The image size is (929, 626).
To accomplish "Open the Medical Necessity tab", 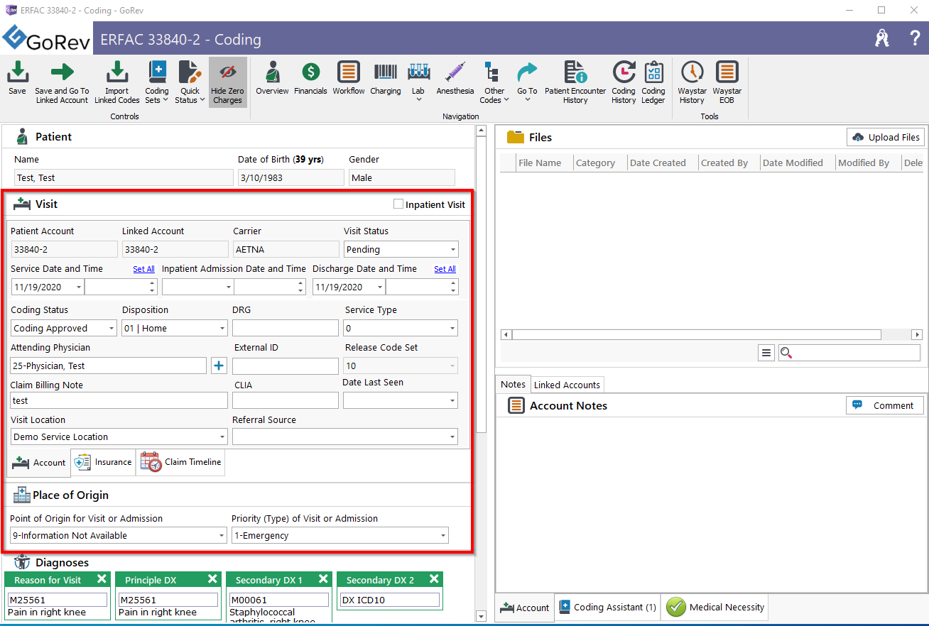I will (715, 608).
